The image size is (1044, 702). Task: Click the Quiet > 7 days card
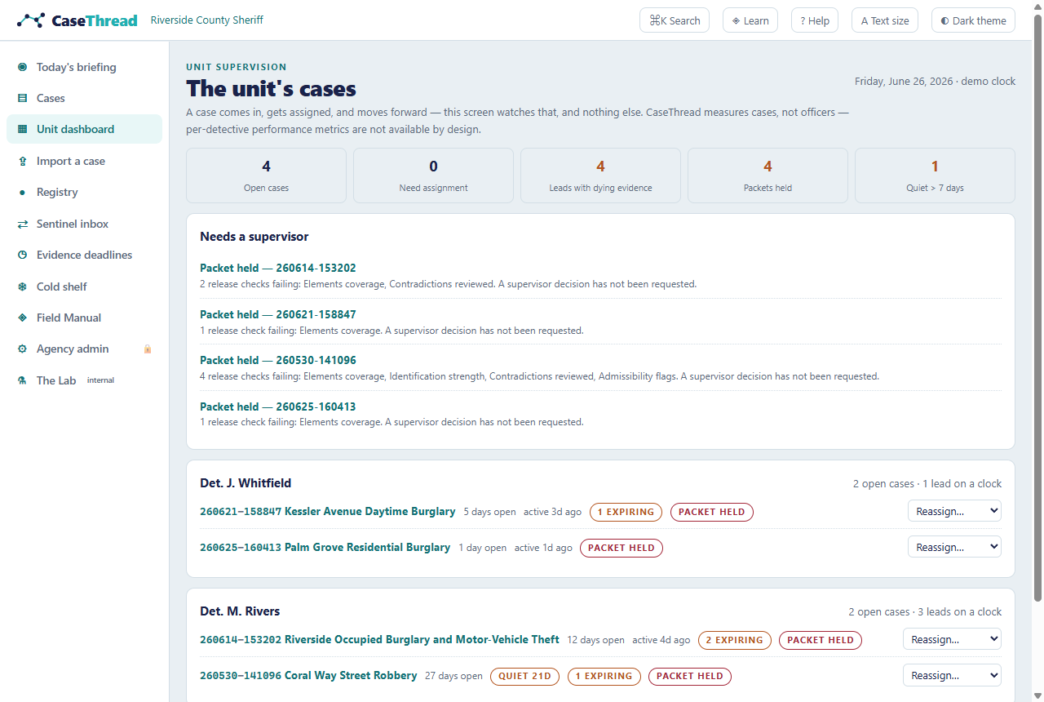[x=935, y=175]
